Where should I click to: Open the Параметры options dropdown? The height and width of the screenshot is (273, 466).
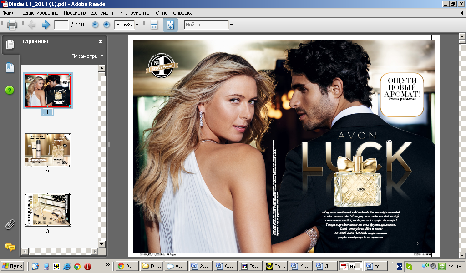[x=87, y=56]
